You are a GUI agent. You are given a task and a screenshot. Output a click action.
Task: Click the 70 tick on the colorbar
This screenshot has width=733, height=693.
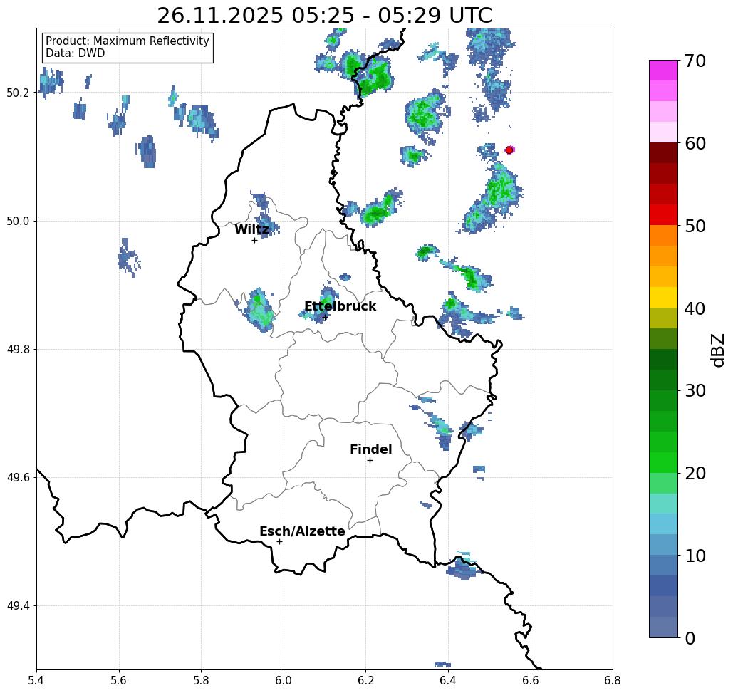(695, 61)
